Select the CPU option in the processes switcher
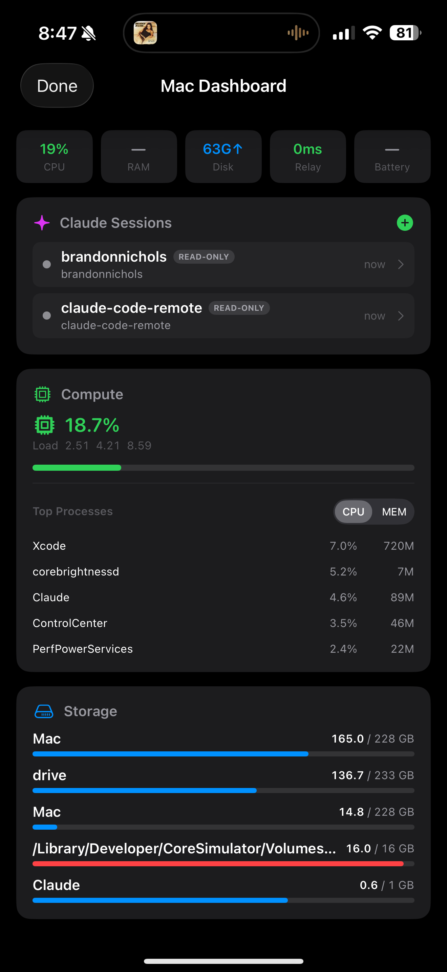Viewport: 447px width, 972px height. tap(353, 512)
